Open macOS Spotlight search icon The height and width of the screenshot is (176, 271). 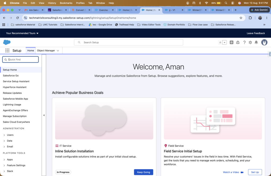coord(226,3)
